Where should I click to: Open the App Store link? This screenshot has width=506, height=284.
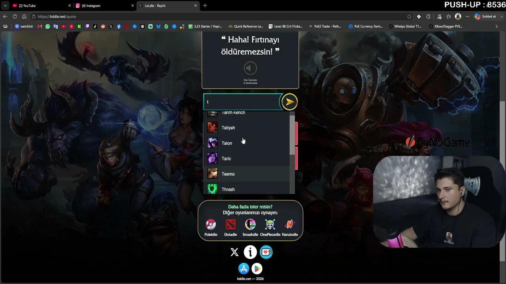click(244, 269)
